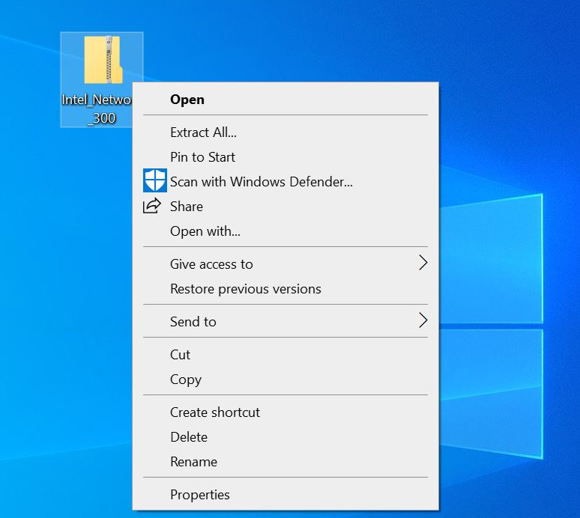Click the Windows Defender shield icon
Screen dimensions: 580x518
coord(154,181)
